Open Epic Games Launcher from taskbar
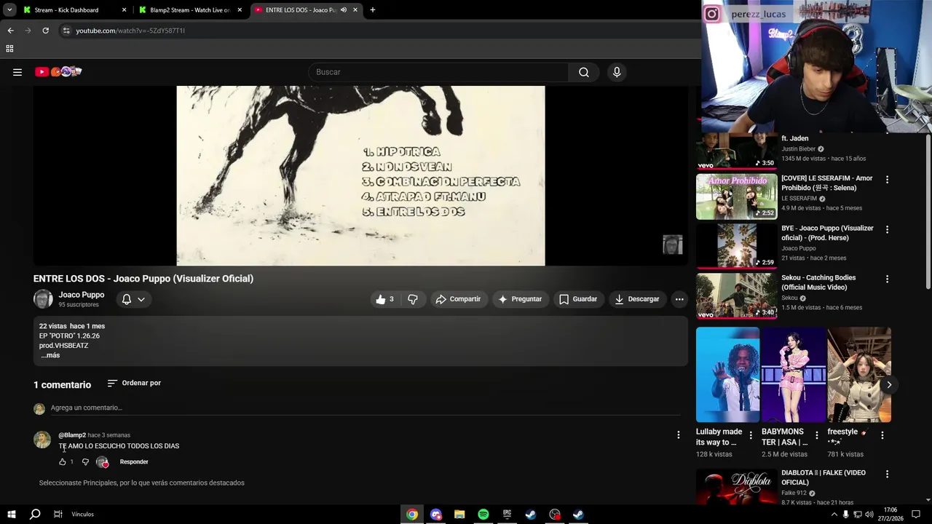The width and height of the screenshot is (932, 524). [507, 515]
